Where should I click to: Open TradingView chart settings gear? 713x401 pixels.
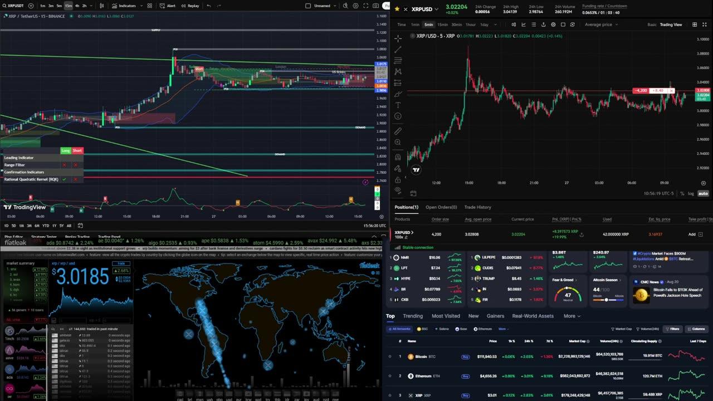coord(356,6)
